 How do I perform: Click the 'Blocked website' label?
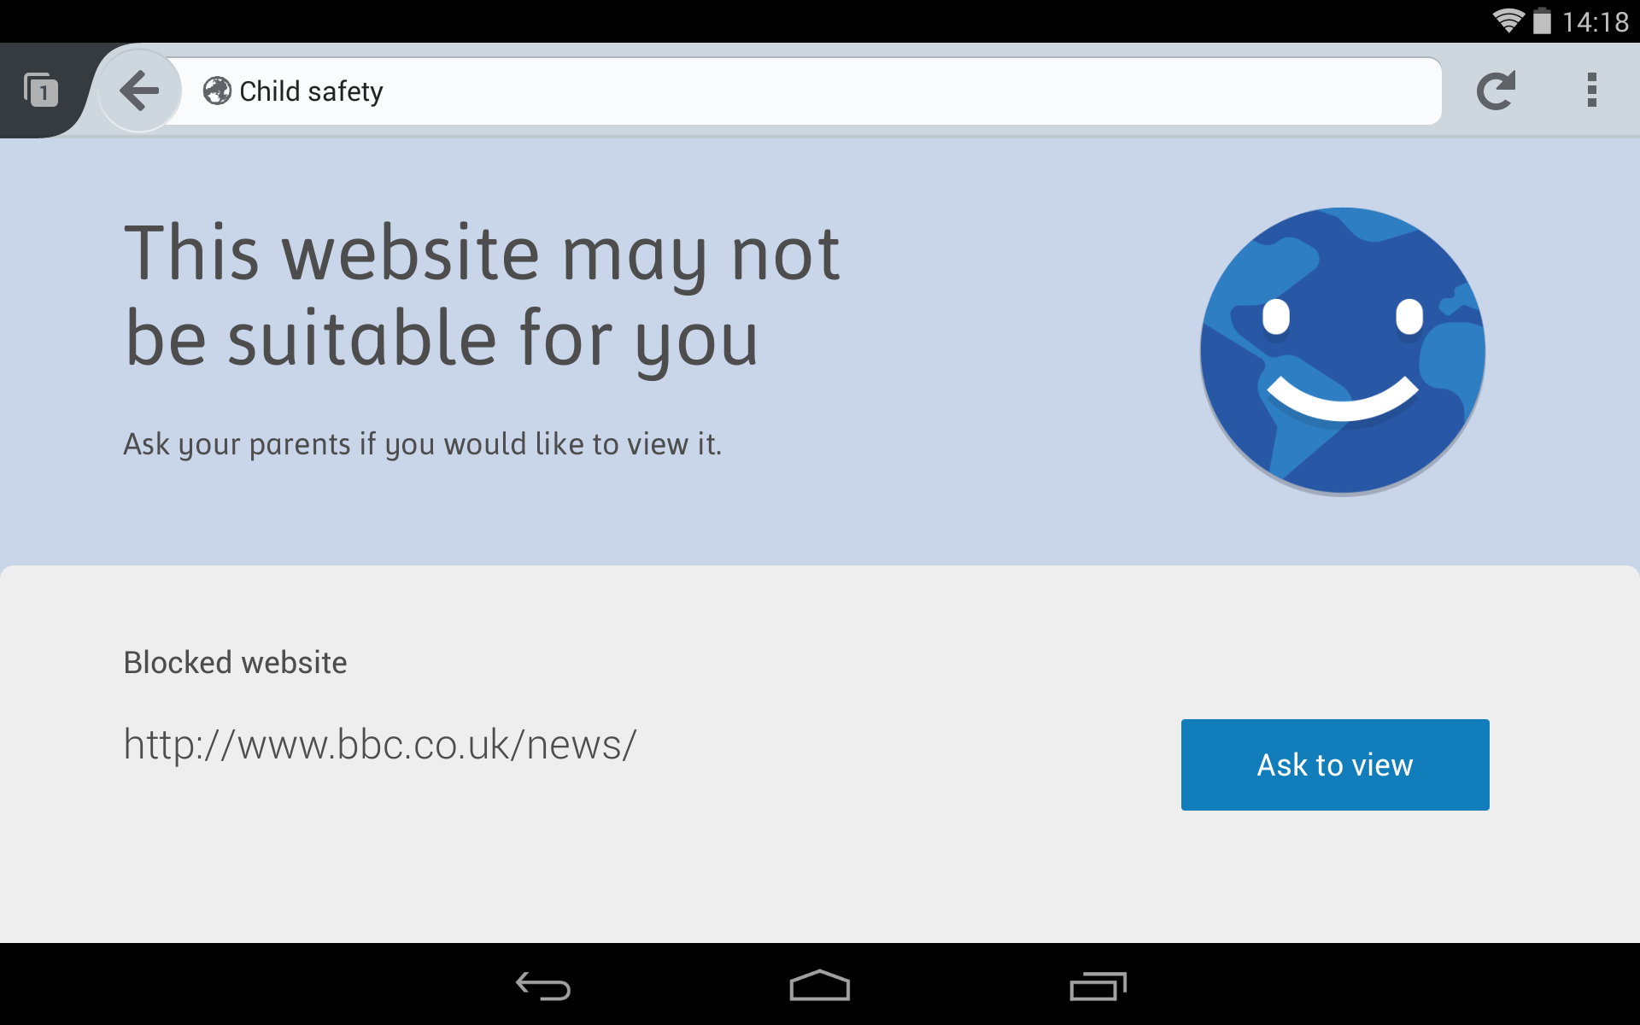(236, 663)
